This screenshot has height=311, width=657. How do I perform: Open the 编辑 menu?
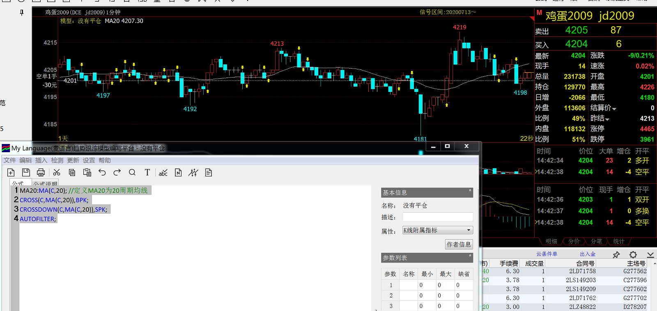coord(25,160)
